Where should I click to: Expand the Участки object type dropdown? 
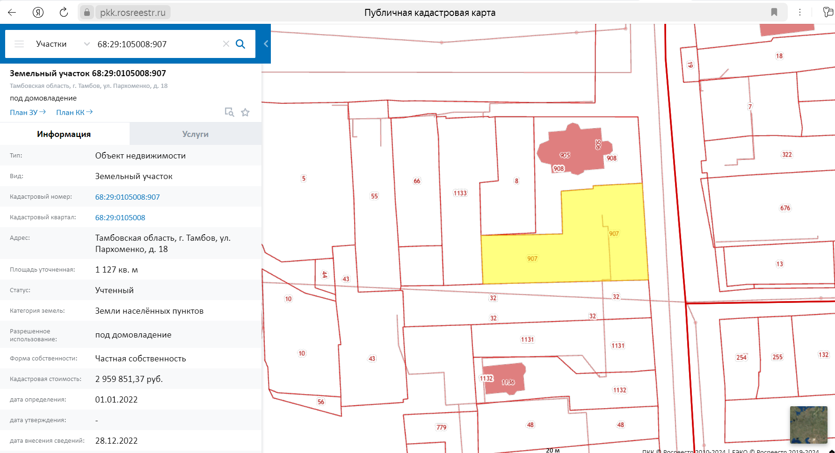pos(87,44)
